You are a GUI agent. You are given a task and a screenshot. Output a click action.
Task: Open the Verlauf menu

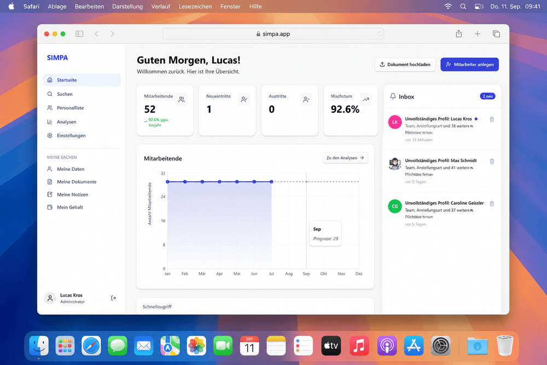tap(160, 6)
